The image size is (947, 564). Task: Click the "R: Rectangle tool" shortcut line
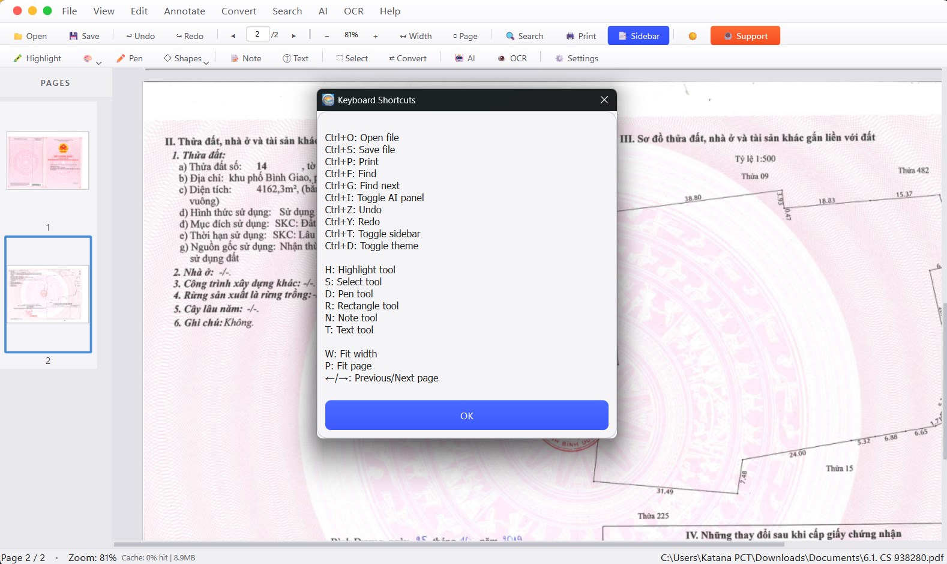(362, 306)
